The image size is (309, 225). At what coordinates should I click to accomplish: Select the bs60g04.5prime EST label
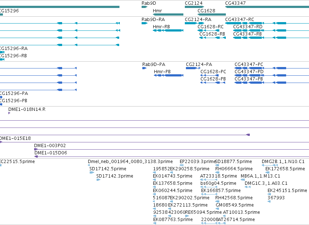[218, 183]
